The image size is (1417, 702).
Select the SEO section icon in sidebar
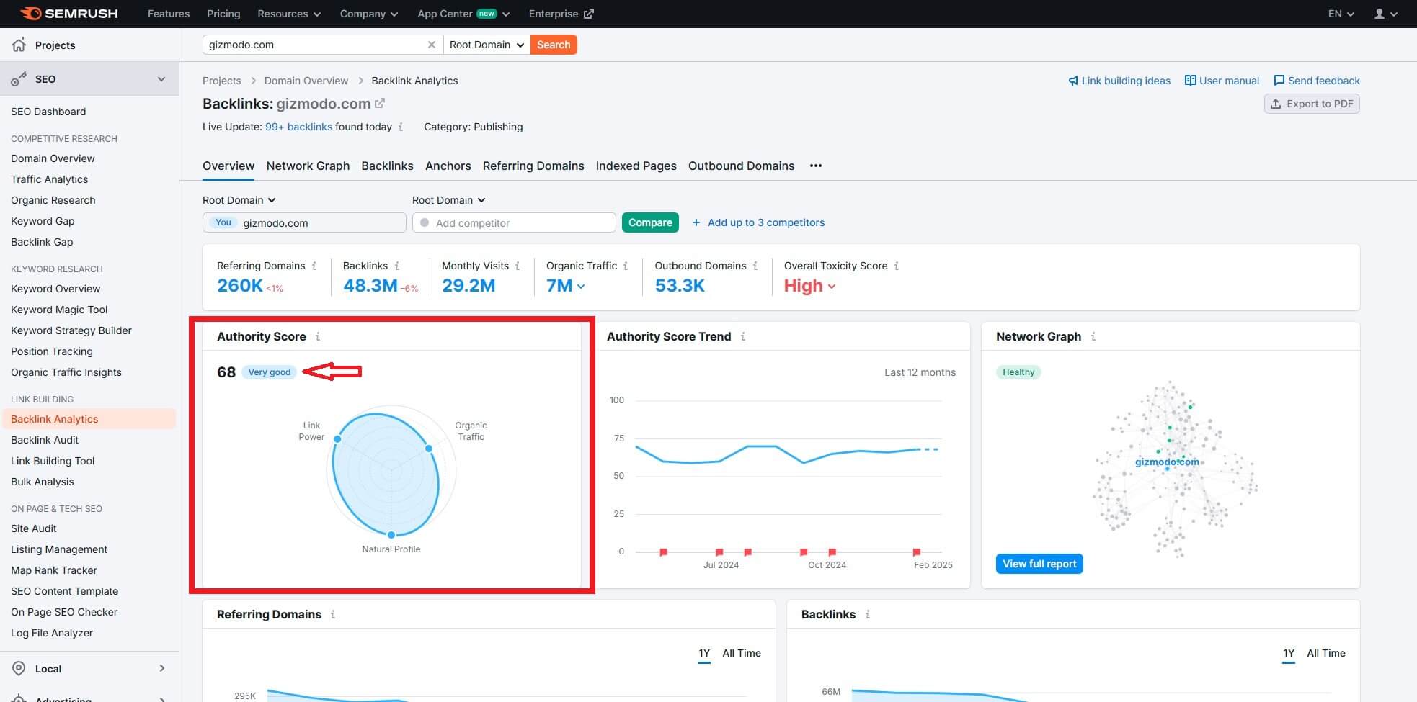pyautogui.click(x=18, y=79)
